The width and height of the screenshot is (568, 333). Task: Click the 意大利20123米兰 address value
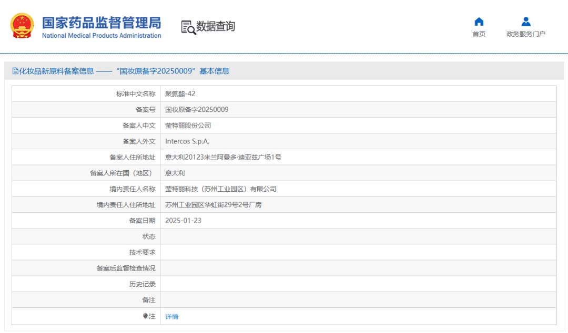(223, 157)
